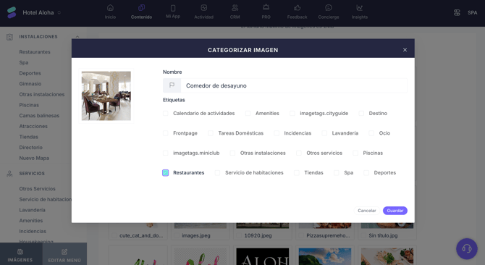485x265 pixels.
Task: Click the Sin título.jpg file name
Action: (x=383, y=235)
